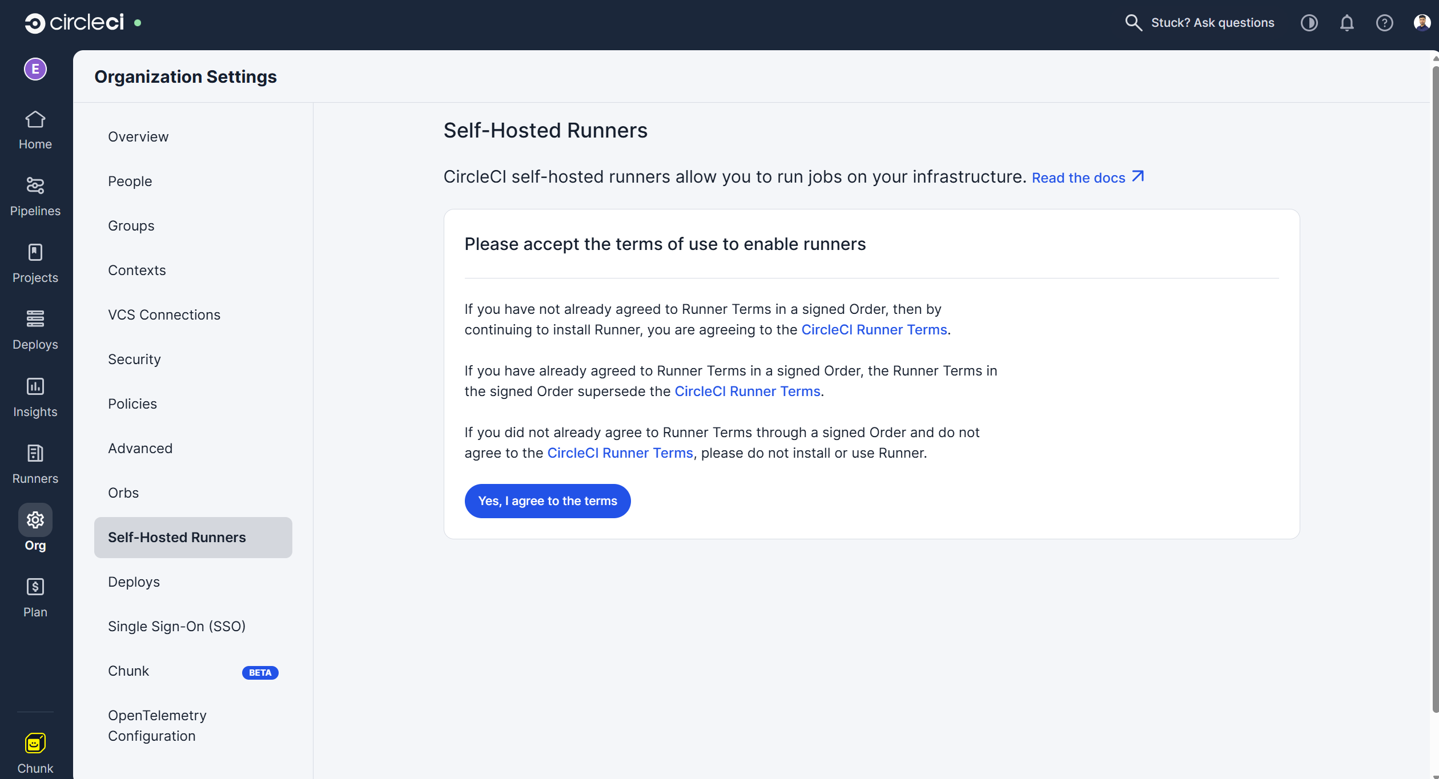Click the green status dot
Image resolution: width=1439 pixels, height=779 pixels.
point(138,23)
